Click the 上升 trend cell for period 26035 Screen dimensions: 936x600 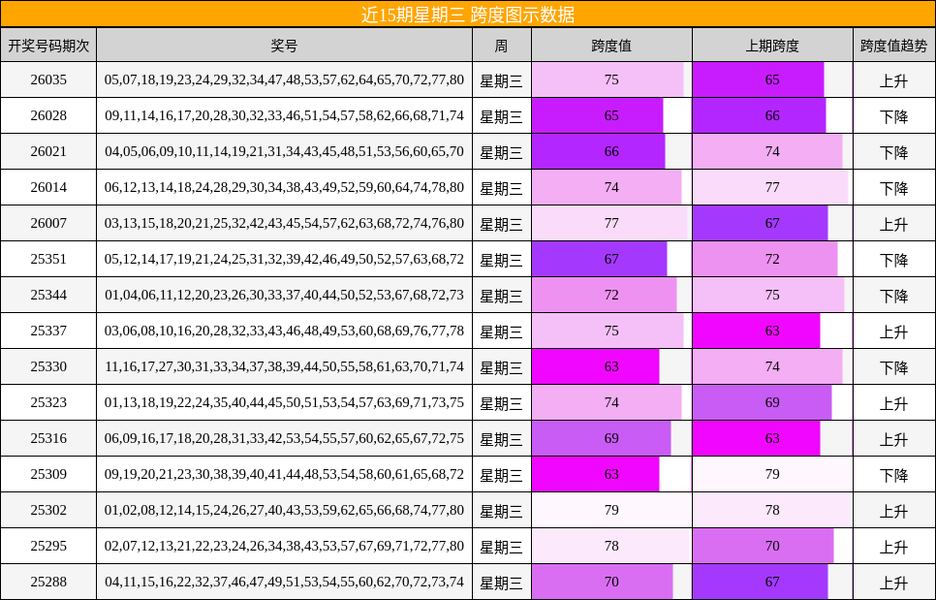point(893,79)
